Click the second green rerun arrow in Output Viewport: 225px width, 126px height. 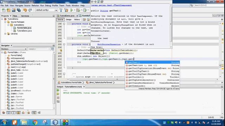(x=58, y=94)
